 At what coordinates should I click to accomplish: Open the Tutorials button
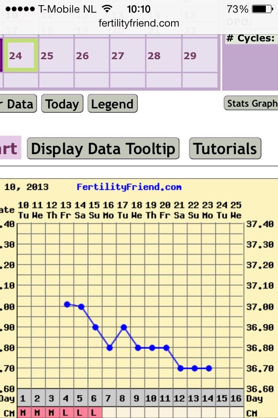225,148
